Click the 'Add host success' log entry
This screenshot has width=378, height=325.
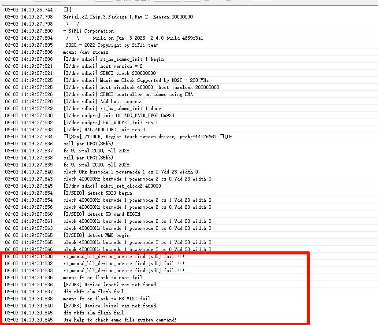pyautogui.click(x=103, y=101)
